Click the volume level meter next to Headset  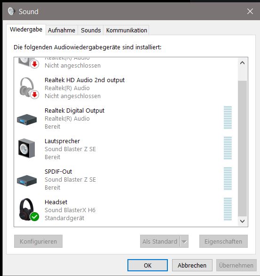228,209
